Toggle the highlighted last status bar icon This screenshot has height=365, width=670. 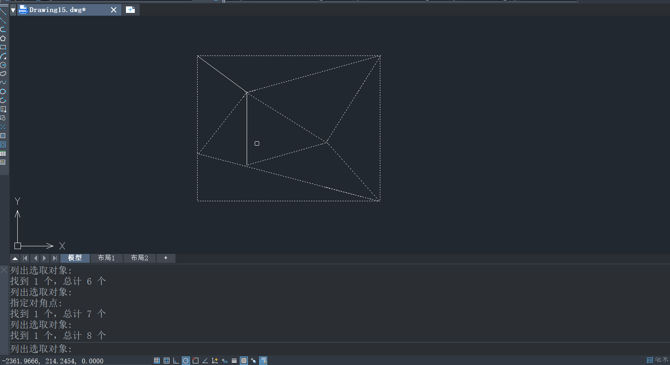click(x=263, y=361)
